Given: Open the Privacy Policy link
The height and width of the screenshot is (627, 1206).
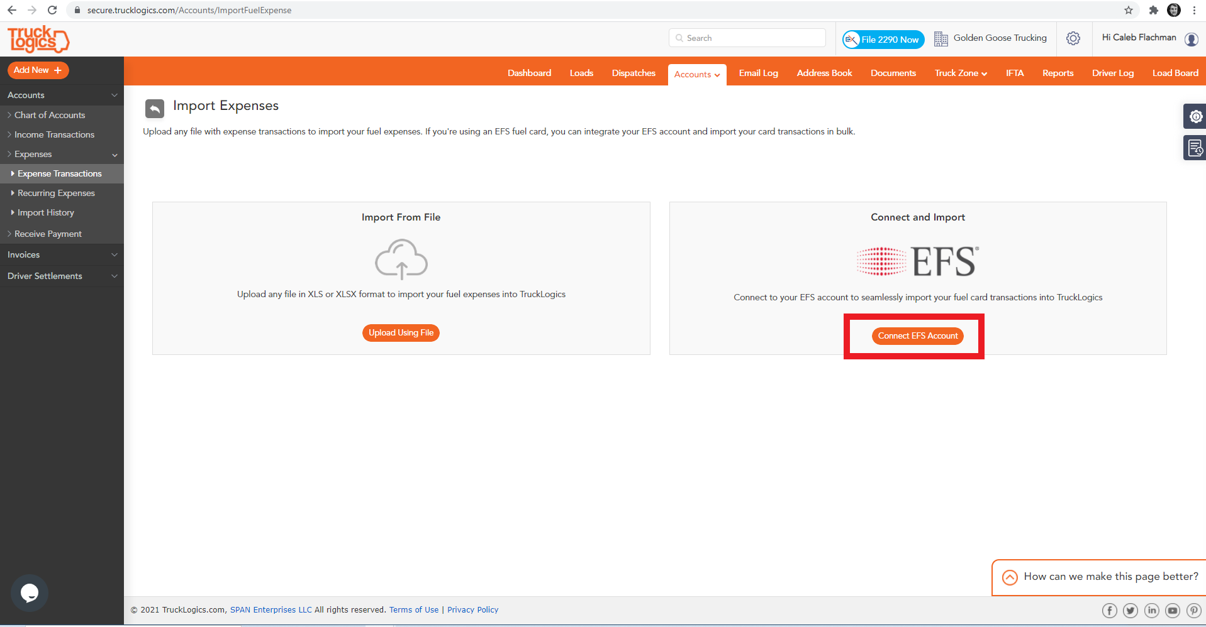Looking at the screenshot, I should pyautogui.click(x=472, y=610).
